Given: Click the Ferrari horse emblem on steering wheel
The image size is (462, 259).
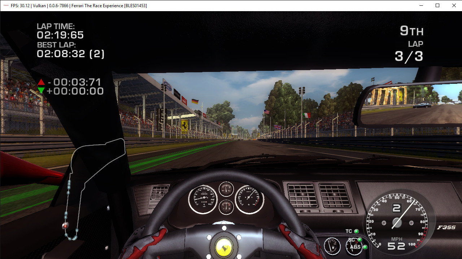Looking at the screenshot, I should (224, 247).
